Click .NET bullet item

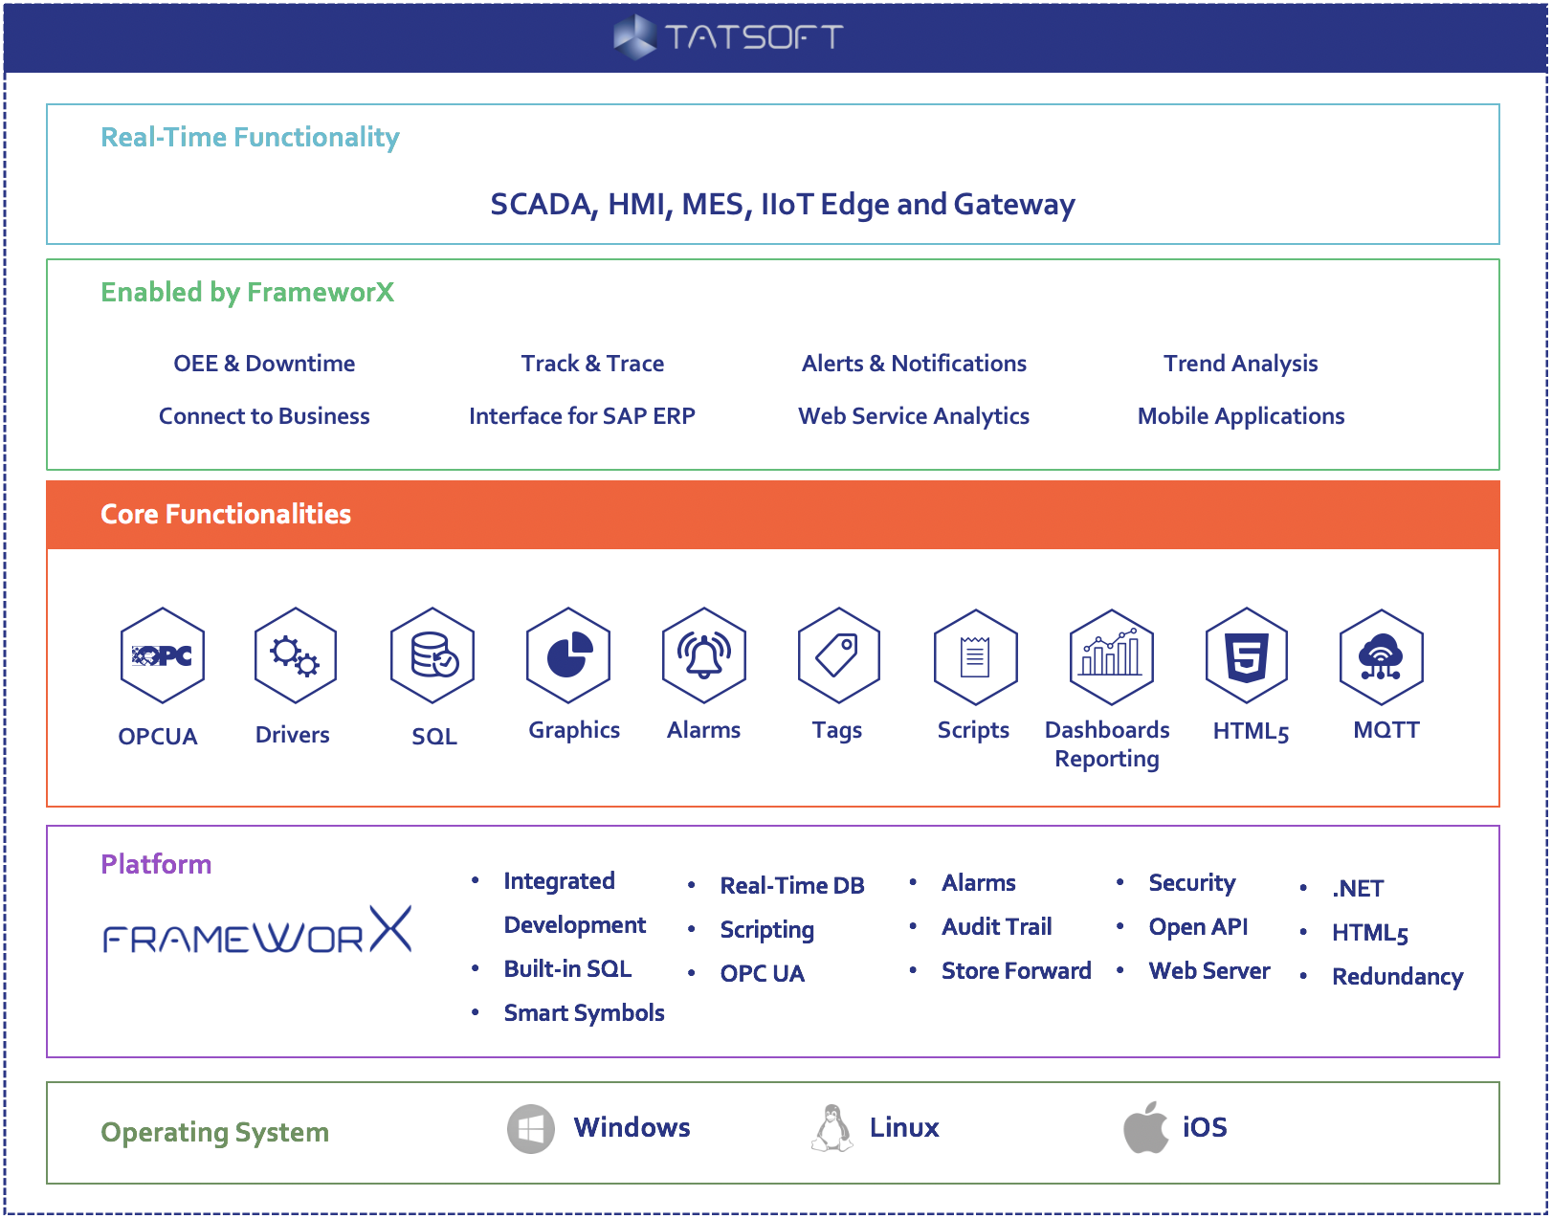point(1357,889)
